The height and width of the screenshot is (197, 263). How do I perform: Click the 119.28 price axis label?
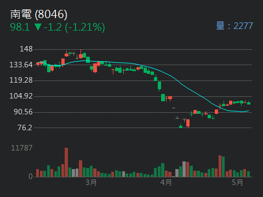21,80
